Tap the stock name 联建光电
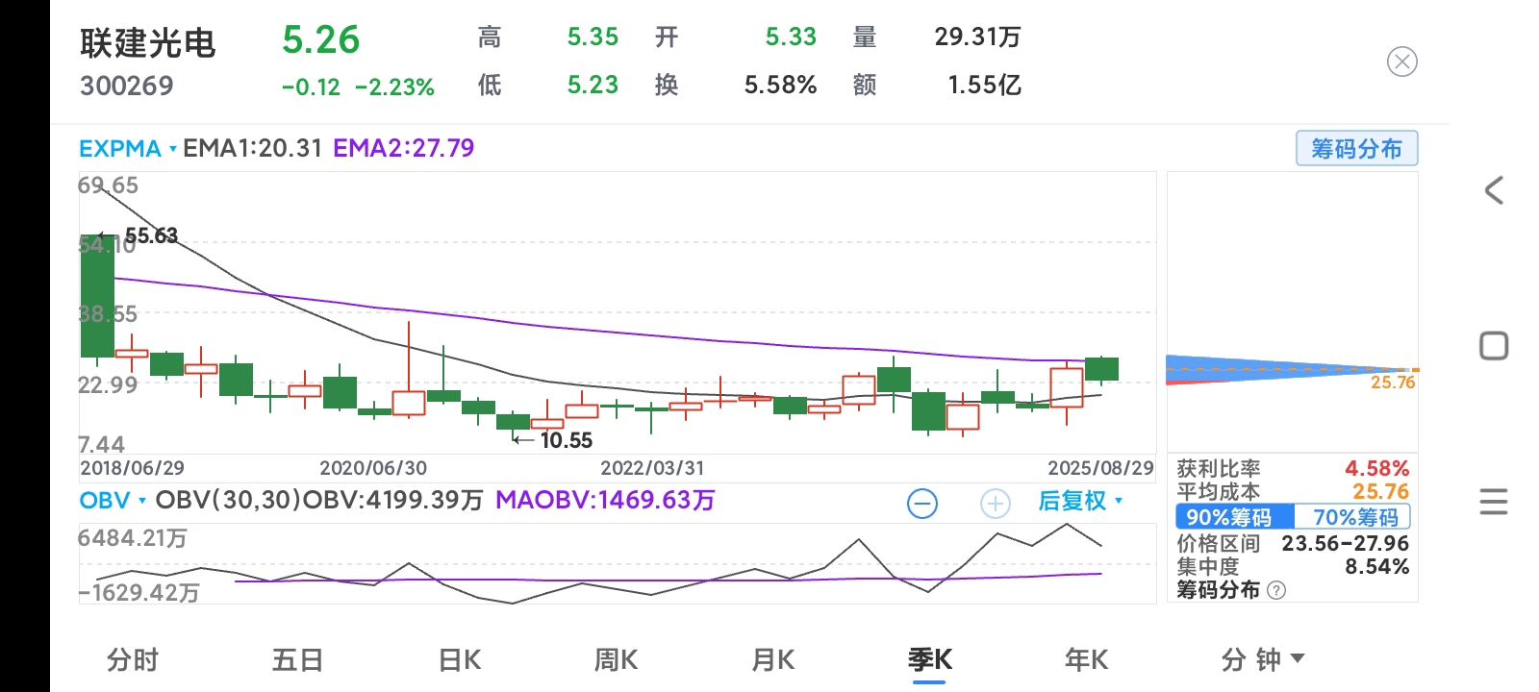Viewport: 1539px width, 692px height. [148, 43]
